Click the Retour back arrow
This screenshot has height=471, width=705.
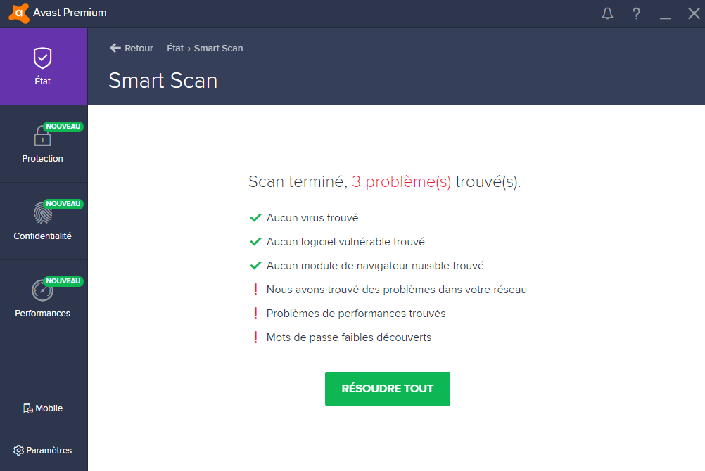[x=116, y=48]
